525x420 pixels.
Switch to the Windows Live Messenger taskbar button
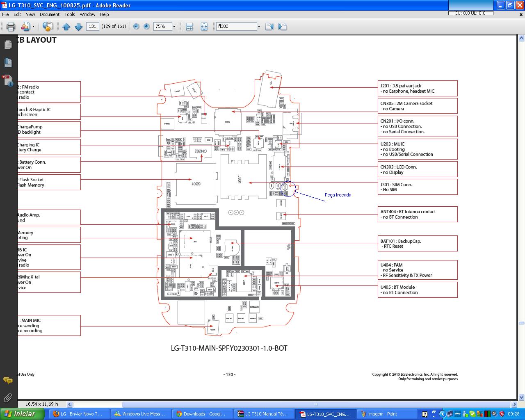pyautogui.click(x=140, y=414)
